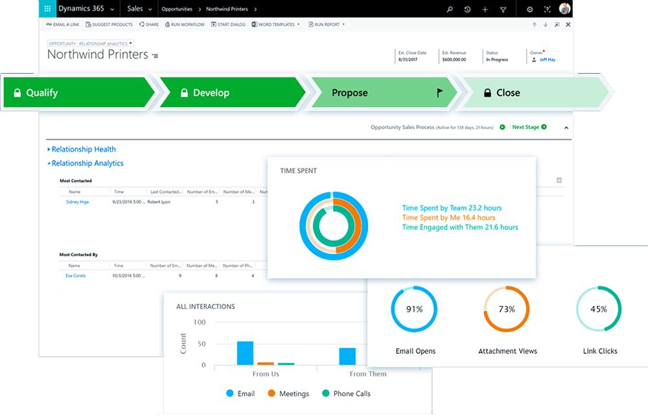Screen dimensions: 648x416
Task: Select the Develop stage
Action: point(232,93)
